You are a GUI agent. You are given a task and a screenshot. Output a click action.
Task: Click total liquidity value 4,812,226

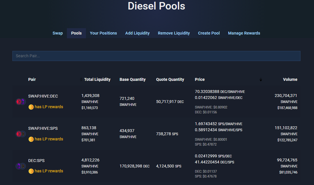(90, 160)
